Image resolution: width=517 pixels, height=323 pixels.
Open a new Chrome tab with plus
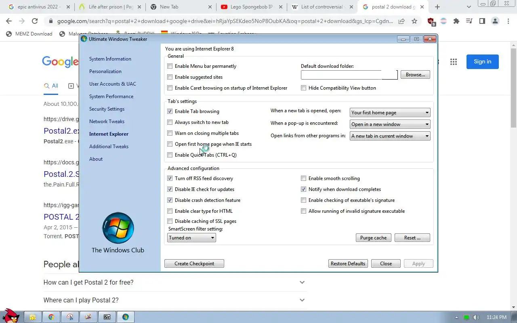pos(437,7)
